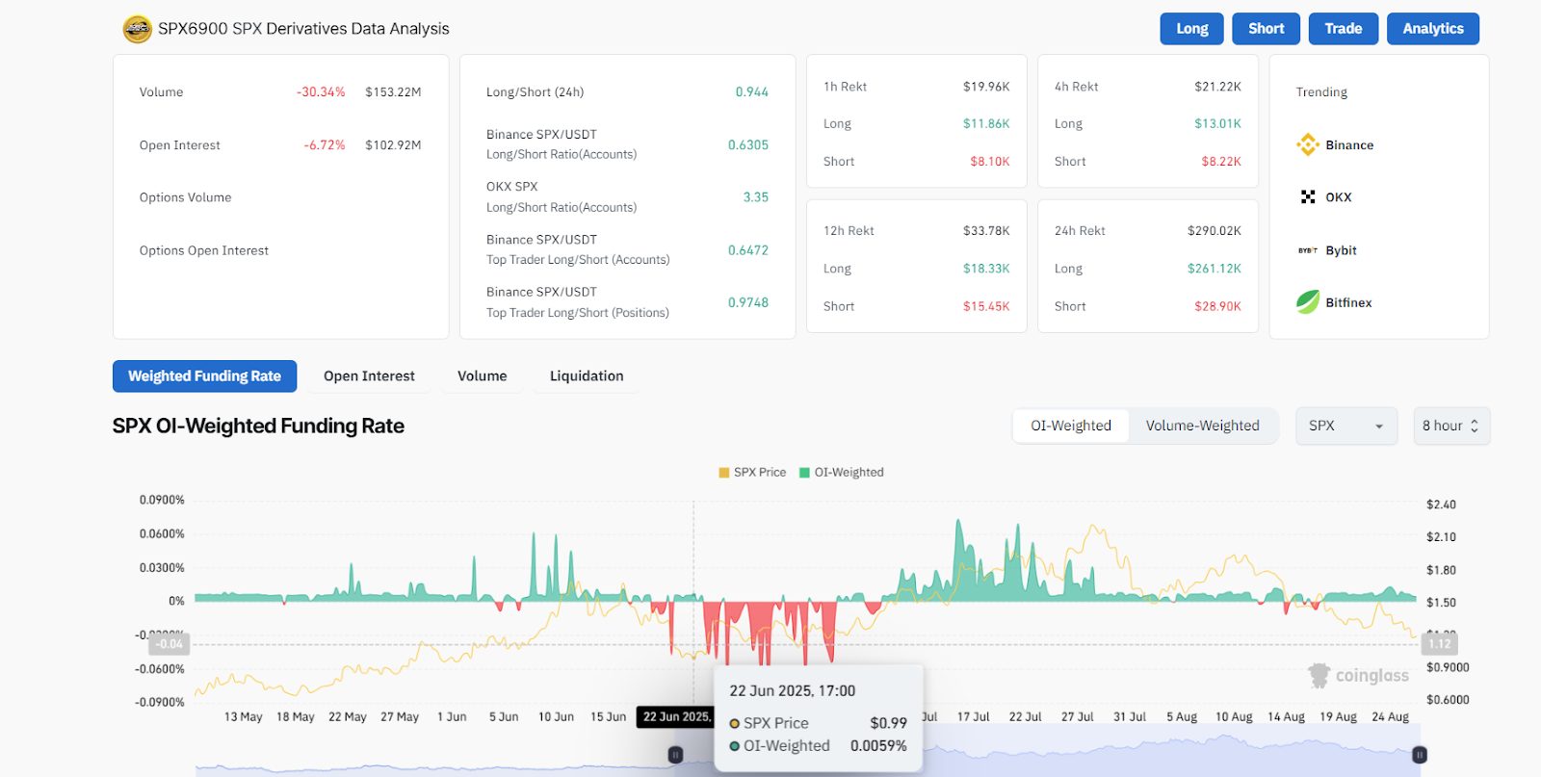
Task: Click the Bybit exchange logo icon
Action: click(x=1307, y=250)
